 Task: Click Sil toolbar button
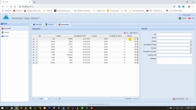[x=126, y=33]
